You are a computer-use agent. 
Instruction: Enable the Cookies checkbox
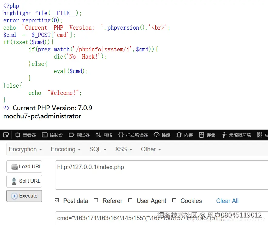tap(174, 201)
